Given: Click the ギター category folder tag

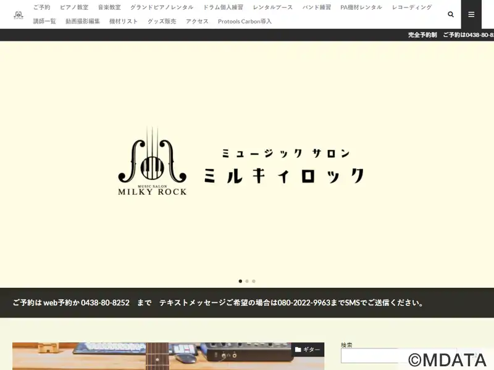Looking at the screenshot, I should tap(308, 350).
